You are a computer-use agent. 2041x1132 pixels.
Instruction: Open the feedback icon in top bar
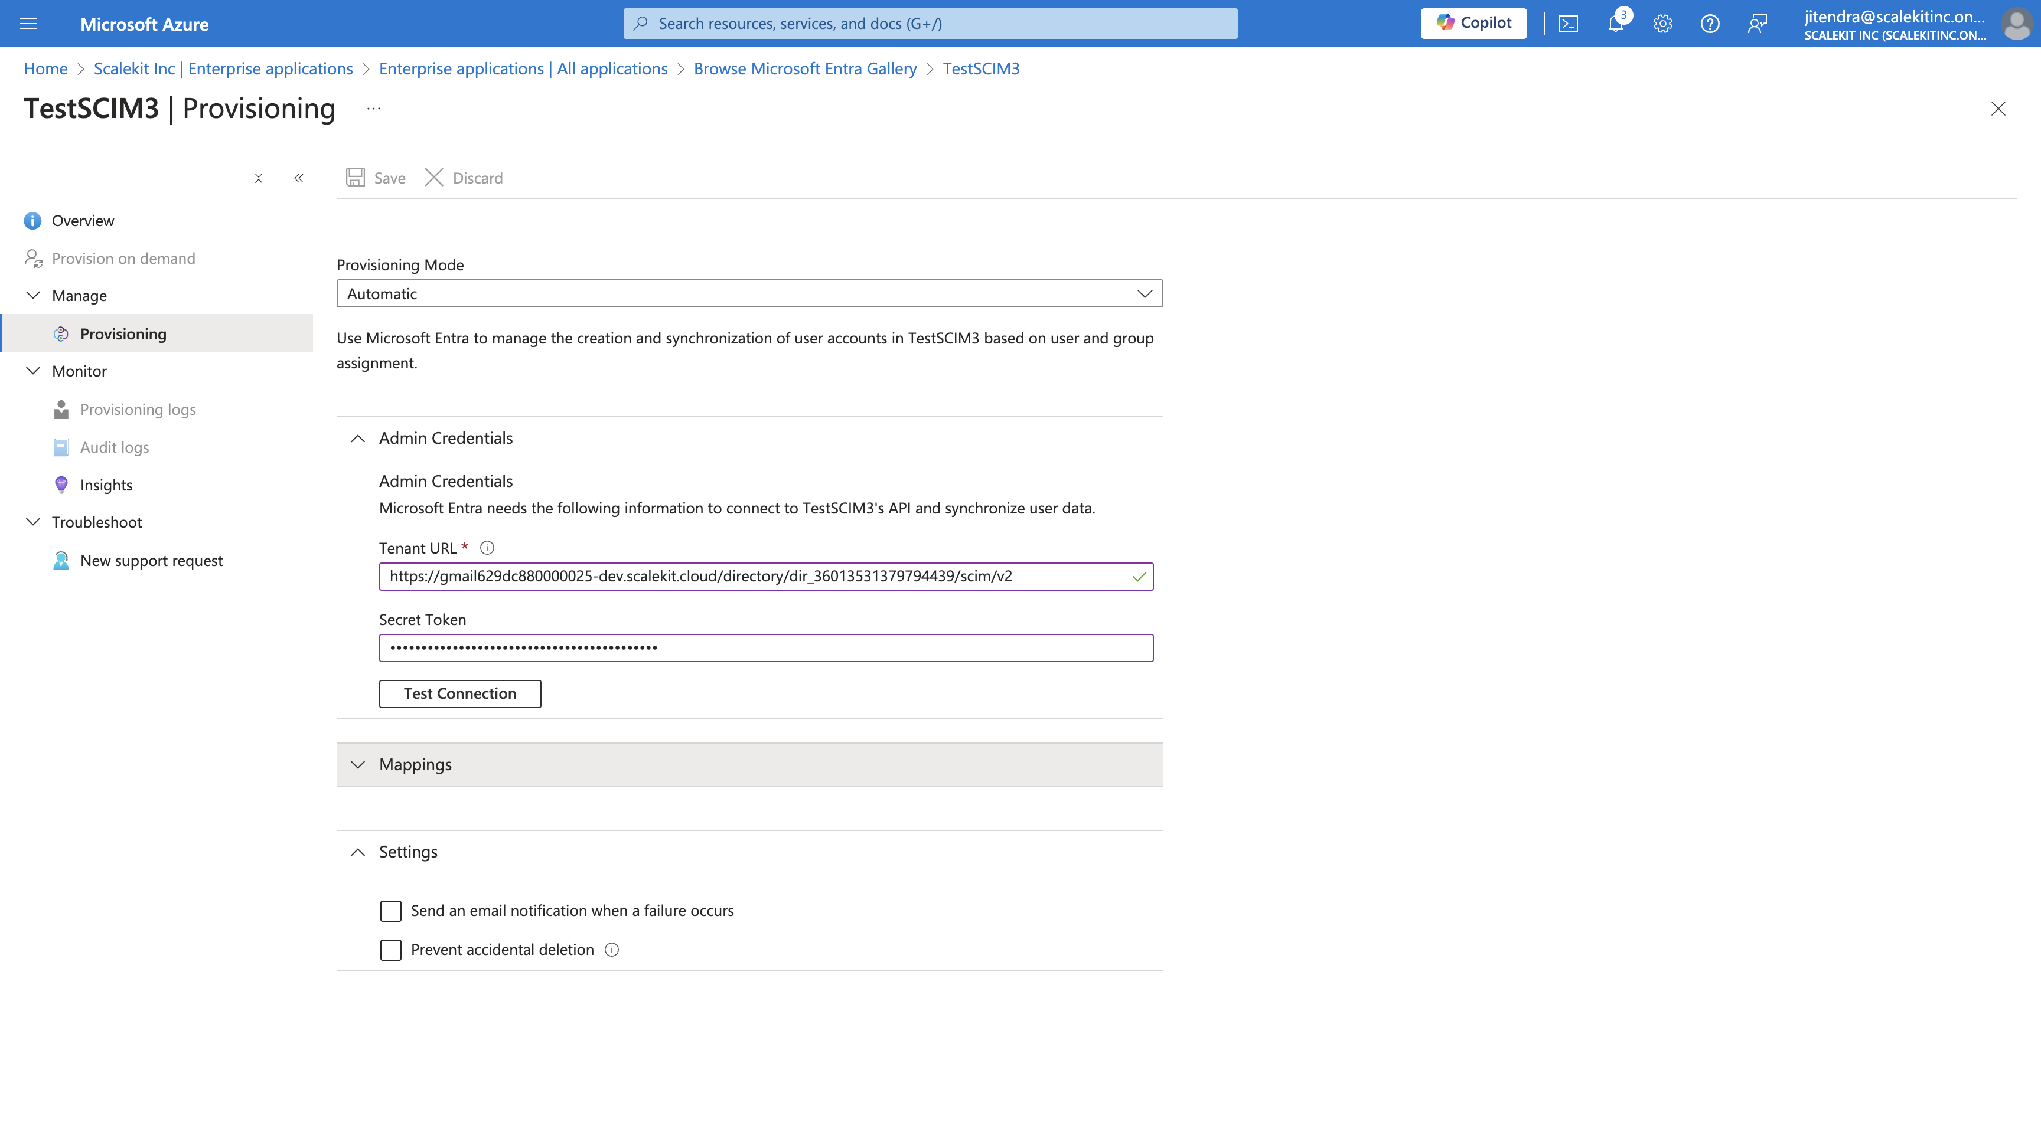(1758, 24)
